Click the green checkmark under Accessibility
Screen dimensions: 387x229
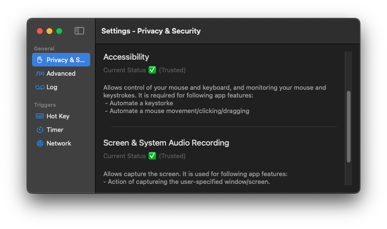click(x=152, y=70)
